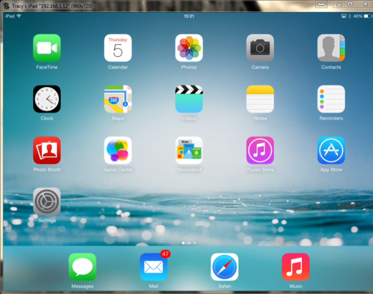373x294 pixels.
Task: Open the Notes app
Action: (260, 99)
